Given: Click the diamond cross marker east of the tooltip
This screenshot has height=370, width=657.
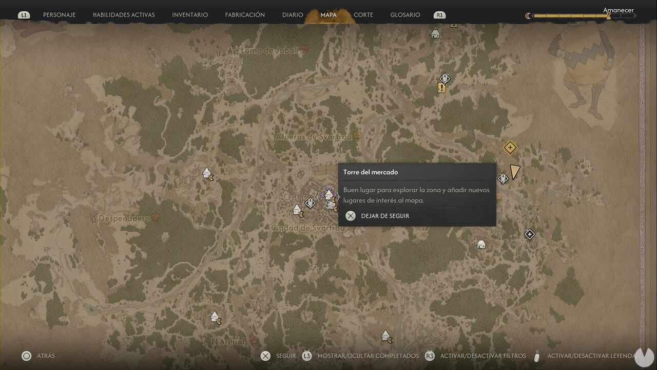Looking at the screenshot, I should [x=529, y=235].
